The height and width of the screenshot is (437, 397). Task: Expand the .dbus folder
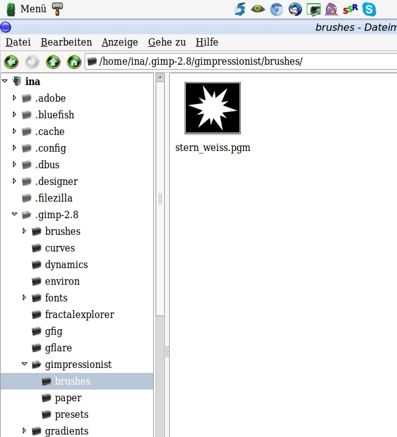[x=14, y=165]
